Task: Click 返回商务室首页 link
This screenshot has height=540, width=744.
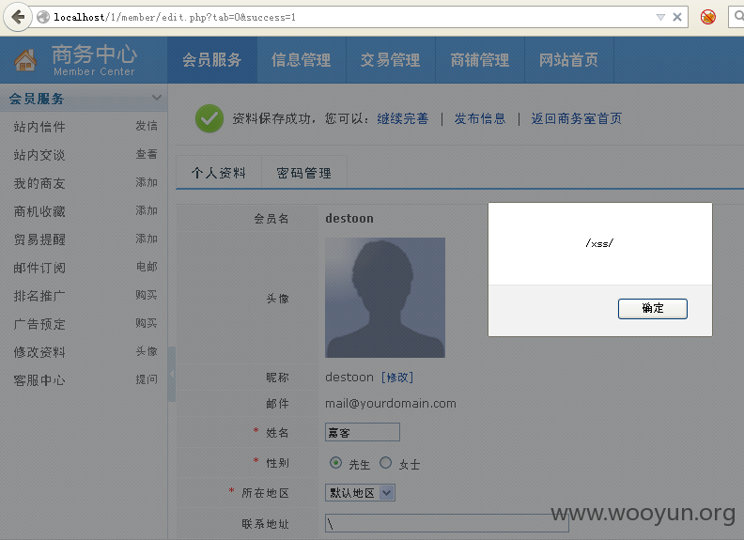Action: pyautogui.click(x=576, y=118)
